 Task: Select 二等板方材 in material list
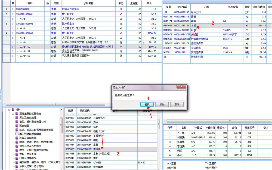[x=111, y=118]
